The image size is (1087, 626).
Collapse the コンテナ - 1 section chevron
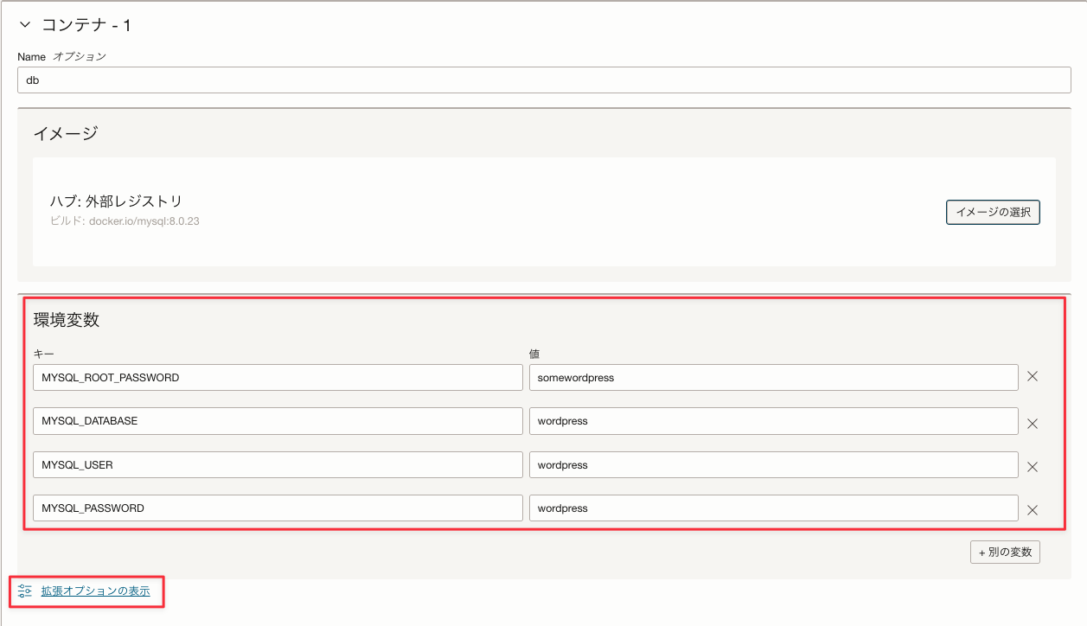click(24, 25)
